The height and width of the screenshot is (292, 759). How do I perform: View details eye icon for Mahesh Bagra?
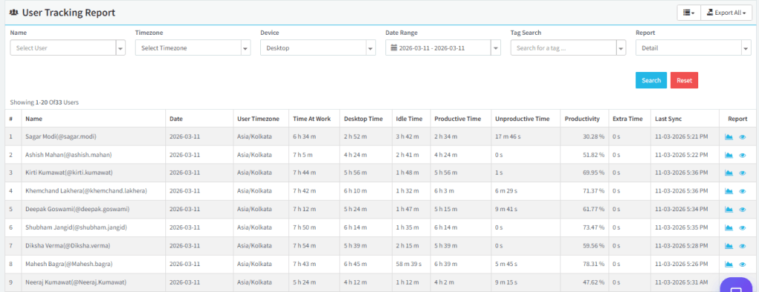coord(743,265)
